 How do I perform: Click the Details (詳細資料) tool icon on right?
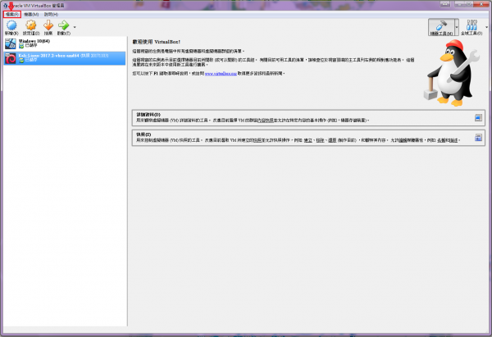click(478, 117)
